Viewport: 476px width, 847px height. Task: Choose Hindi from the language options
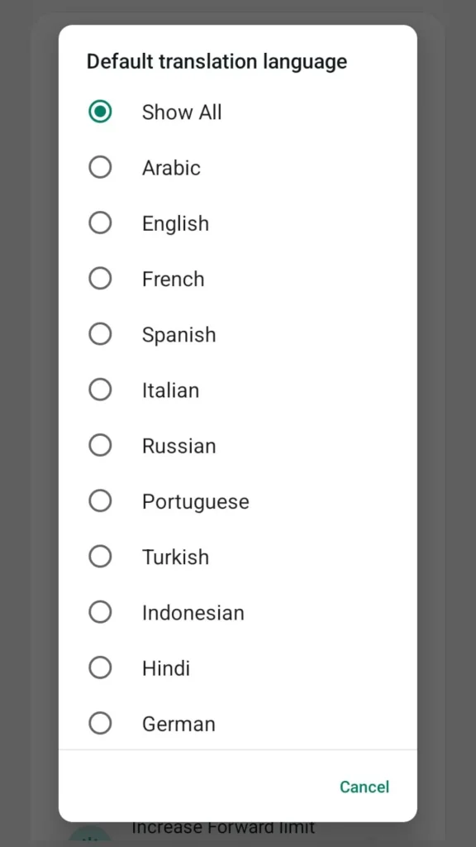point(100,668)
